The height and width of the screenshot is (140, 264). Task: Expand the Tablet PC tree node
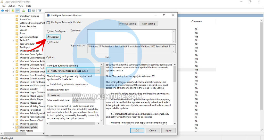click(13, 40)
